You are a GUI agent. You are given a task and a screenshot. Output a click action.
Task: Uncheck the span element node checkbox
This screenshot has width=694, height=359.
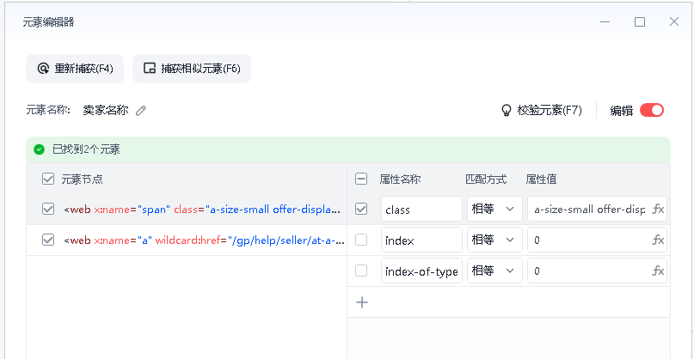[48, 209]
